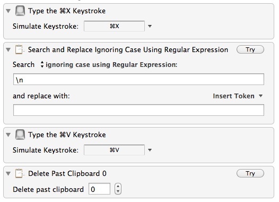Open dropdown arrow beside ⌘V keystroke field
Image resolution: width=279 pixels, height=202 pixels.
(x=150, y=150)
